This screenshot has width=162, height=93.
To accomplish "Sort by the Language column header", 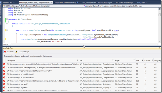I will (x=157, y=60).
